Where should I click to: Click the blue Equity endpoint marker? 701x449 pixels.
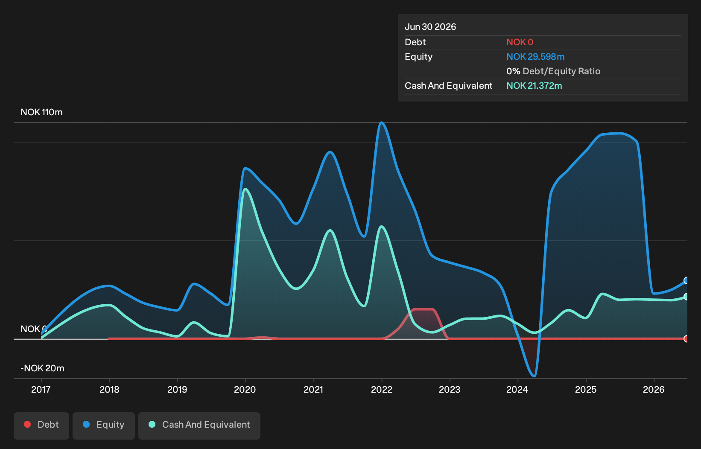tap(686, 280)
